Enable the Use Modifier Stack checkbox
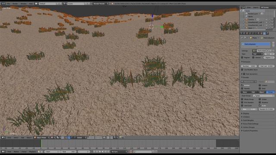276x155 pixels. (x=242, y=70)
